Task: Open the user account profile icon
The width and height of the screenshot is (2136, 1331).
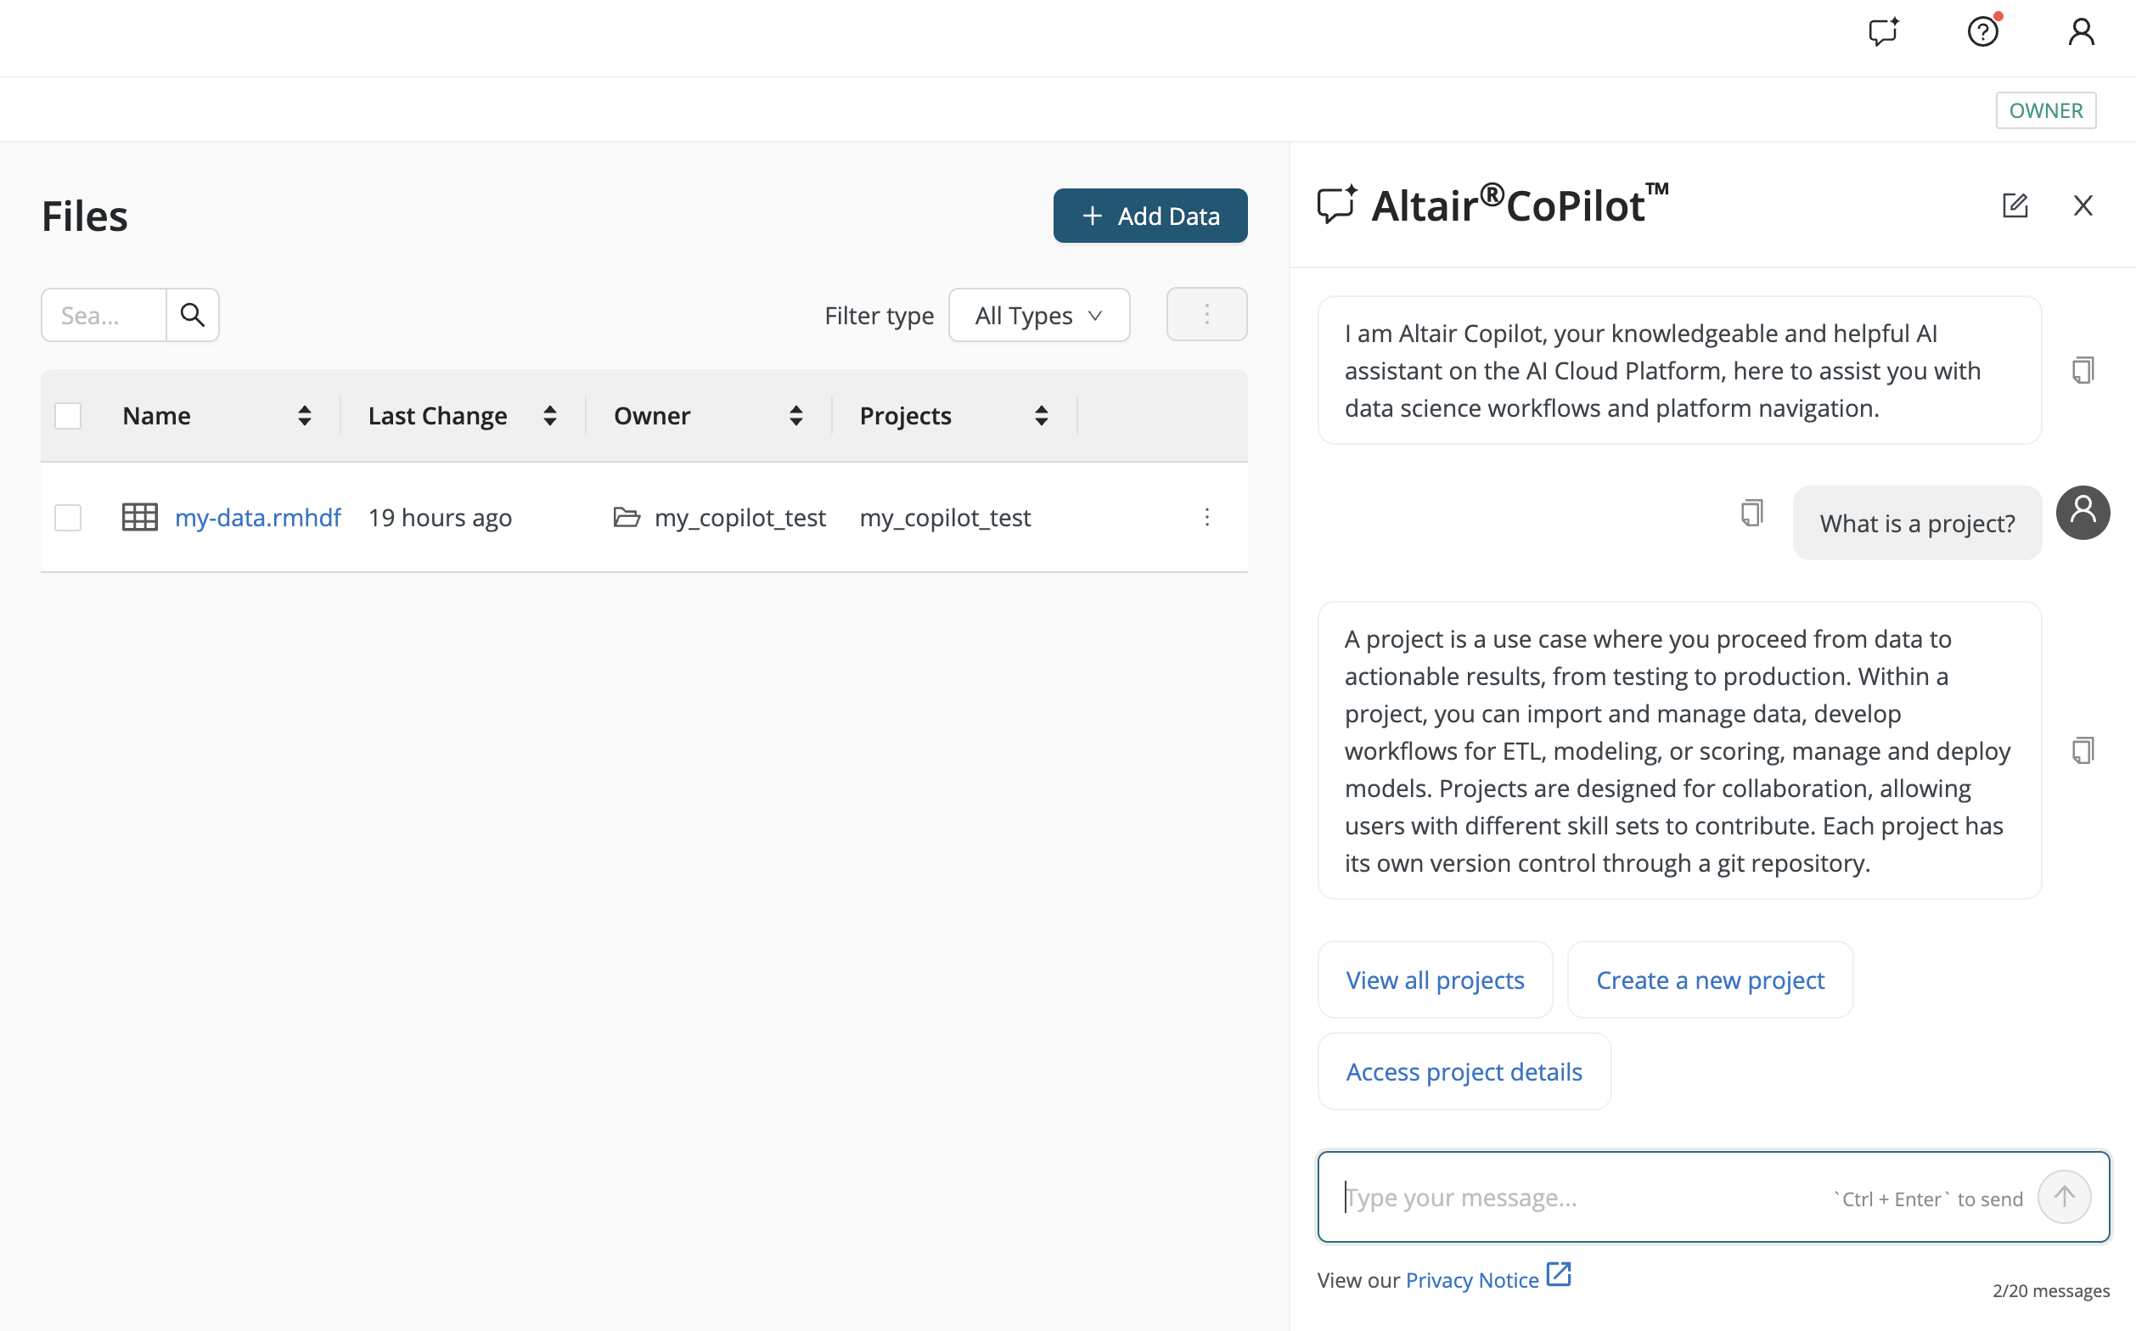Action: (x=2081, y=31)
